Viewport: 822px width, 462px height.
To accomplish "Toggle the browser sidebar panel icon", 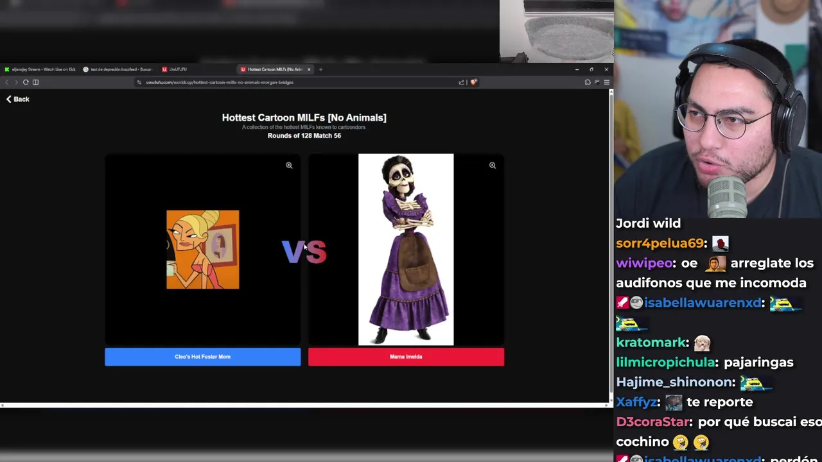I will (x=35, y=82).
